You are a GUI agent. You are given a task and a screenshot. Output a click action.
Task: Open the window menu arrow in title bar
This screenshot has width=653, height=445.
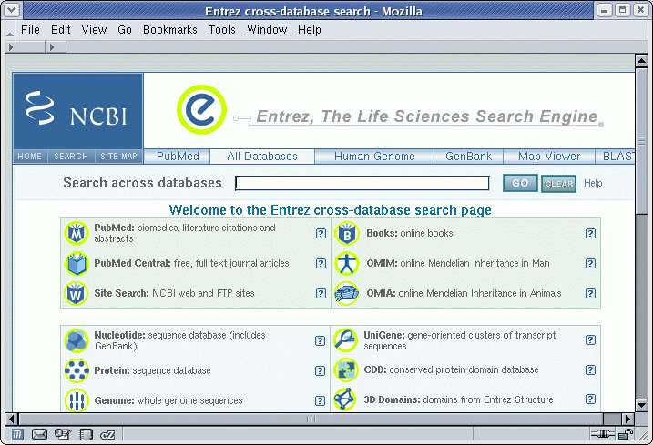coord(11,10)
